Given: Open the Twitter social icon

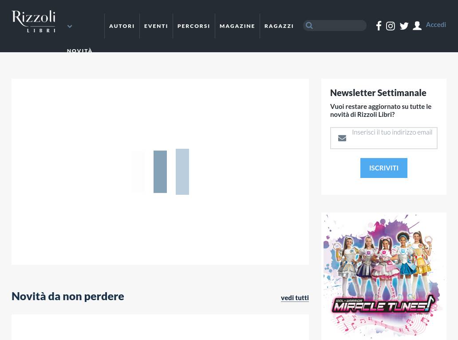Looking at the screenshot, I should point(404,26).
